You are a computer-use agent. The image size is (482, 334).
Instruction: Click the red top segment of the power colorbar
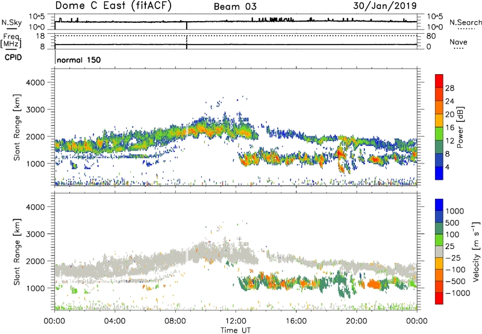(x=439, y=81)
